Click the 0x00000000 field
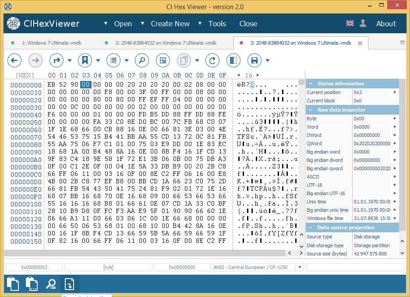Viewport: 410px width, 297px height. (x=182, y=267)
